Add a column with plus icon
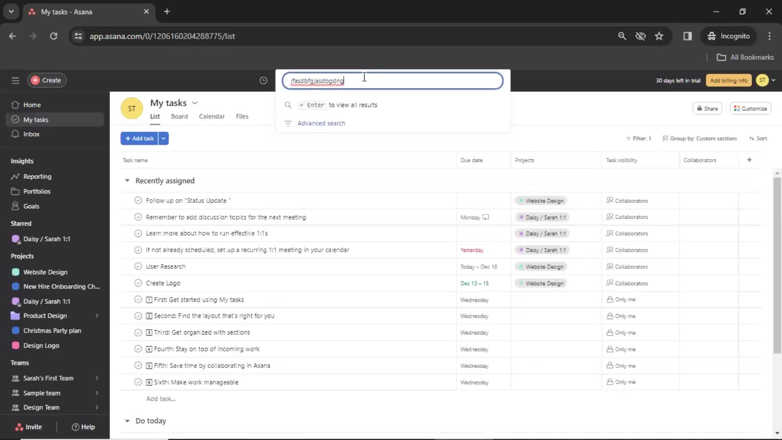The image size is (782, 440). [x=749, y=160]
